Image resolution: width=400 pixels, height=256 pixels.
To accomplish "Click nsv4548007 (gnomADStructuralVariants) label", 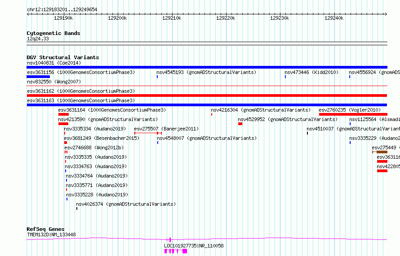I will [207, 138].
